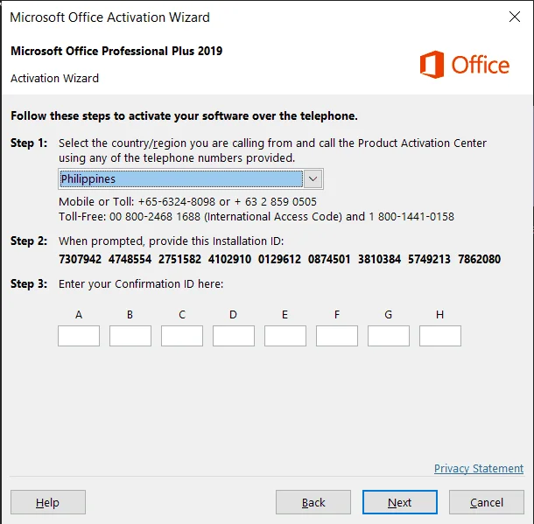The image size is (534, 524).
Task: Select the Philippines country combo box
Action: click(191, 179)
